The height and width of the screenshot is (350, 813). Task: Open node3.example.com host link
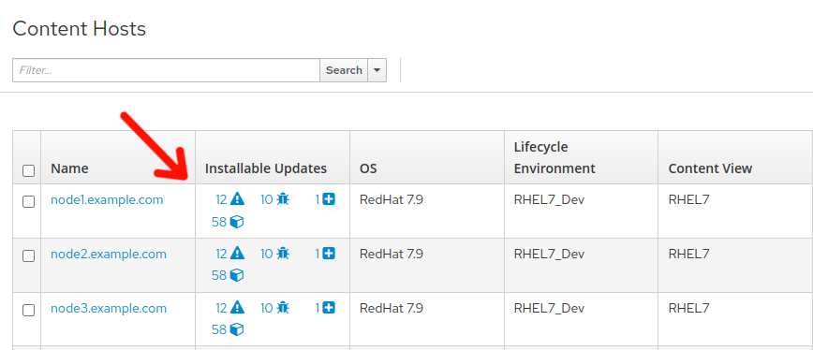(109, 308)
